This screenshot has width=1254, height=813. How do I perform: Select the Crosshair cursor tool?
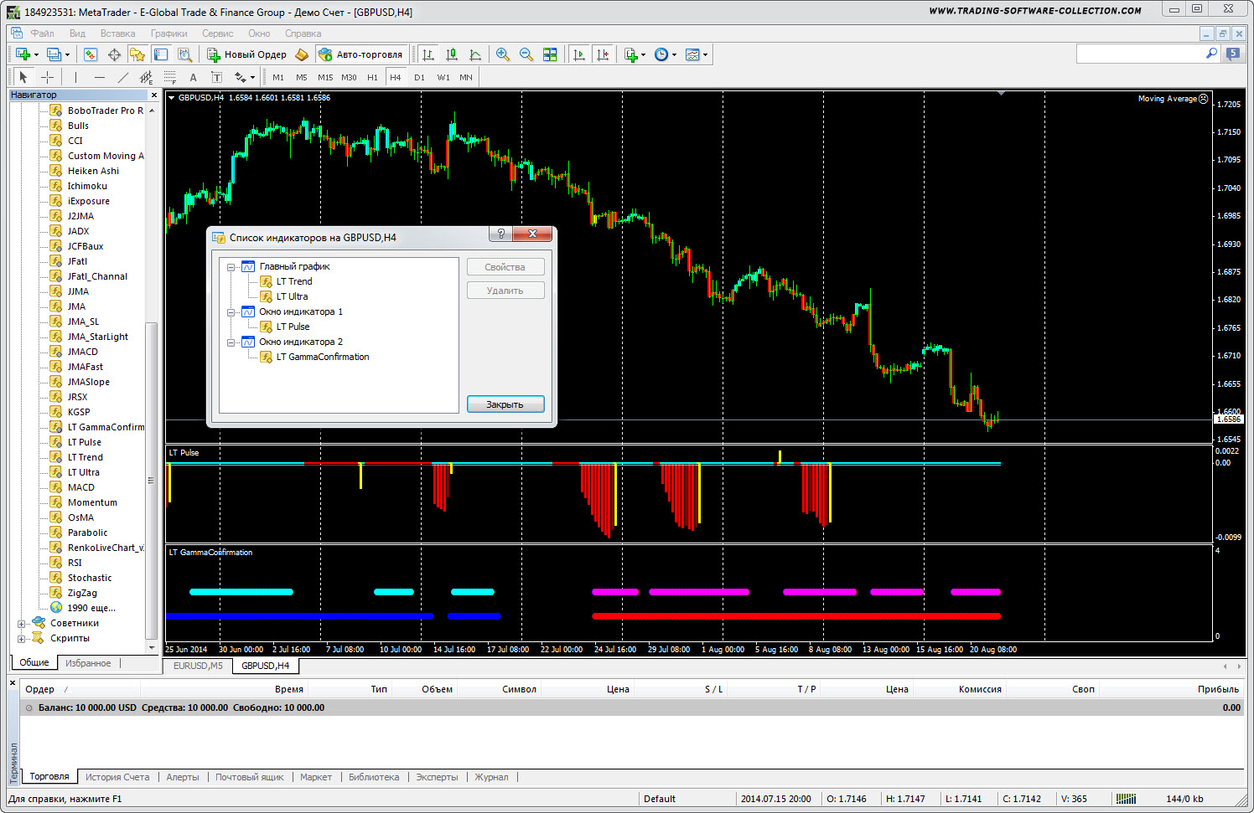(48, 77)
